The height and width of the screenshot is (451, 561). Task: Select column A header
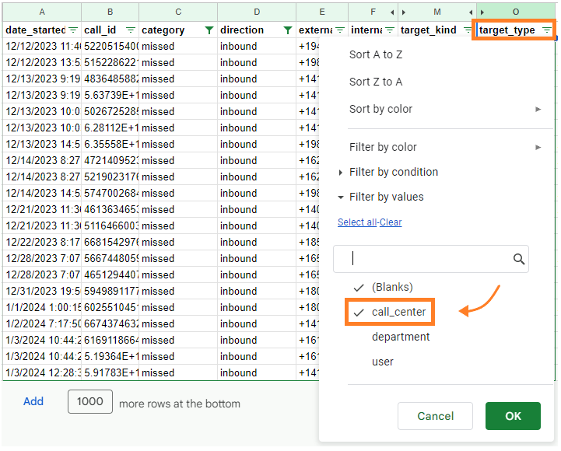click(x=42, y=12)
